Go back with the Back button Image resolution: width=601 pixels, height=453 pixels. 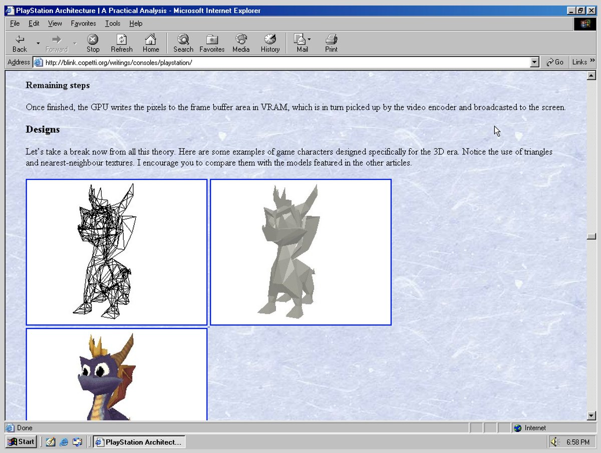pos(20,43)
